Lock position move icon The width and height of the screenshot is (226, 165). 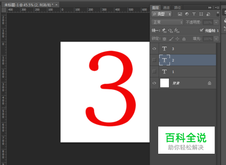[178, 39]
